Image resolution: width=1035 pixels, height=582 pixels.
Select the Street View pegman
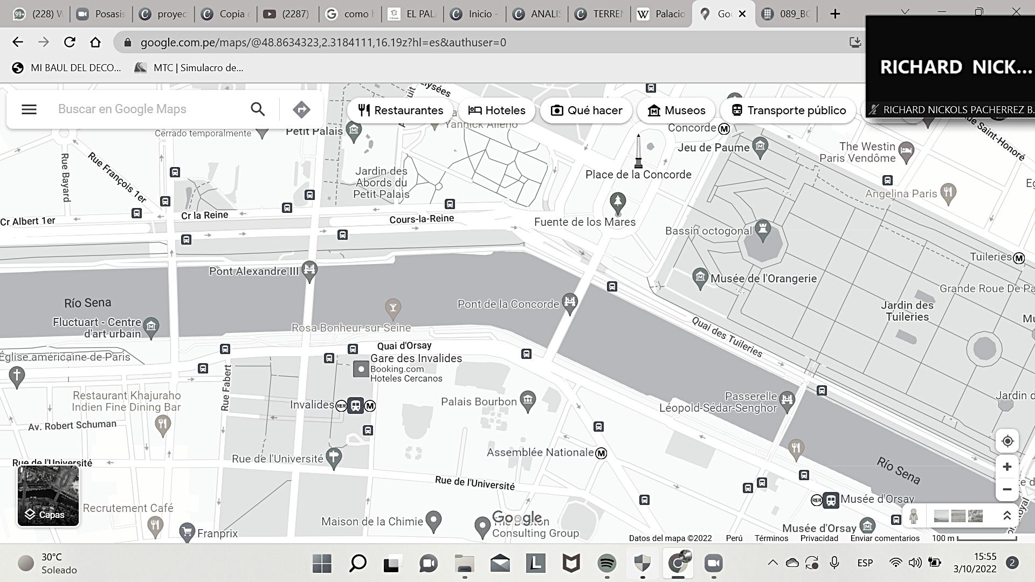[913, 516]
